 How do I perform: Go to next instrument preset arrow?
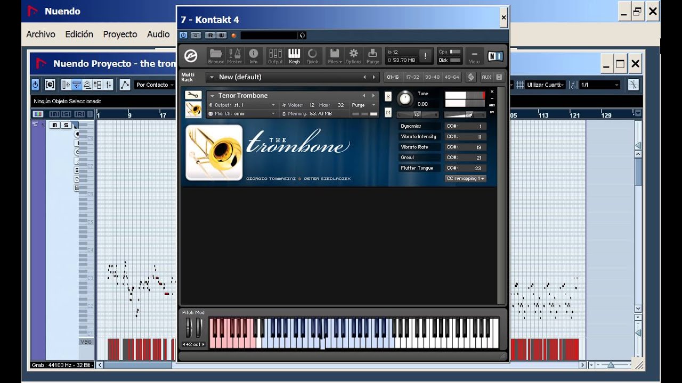[x=374, y=96]
